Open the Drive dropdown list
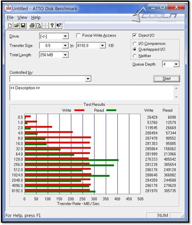 (65, 36)
